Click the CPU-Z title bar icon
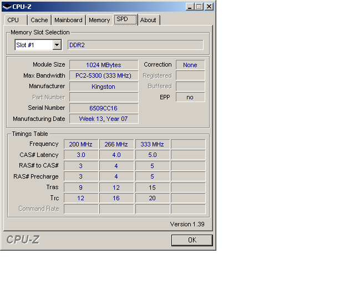The image size is (355, 284). click(x=7, y=7)
